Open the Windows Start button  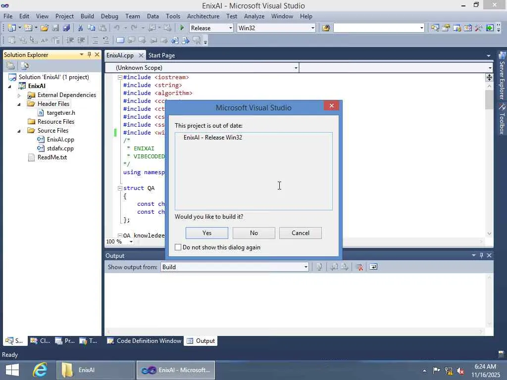coord(12,370)
